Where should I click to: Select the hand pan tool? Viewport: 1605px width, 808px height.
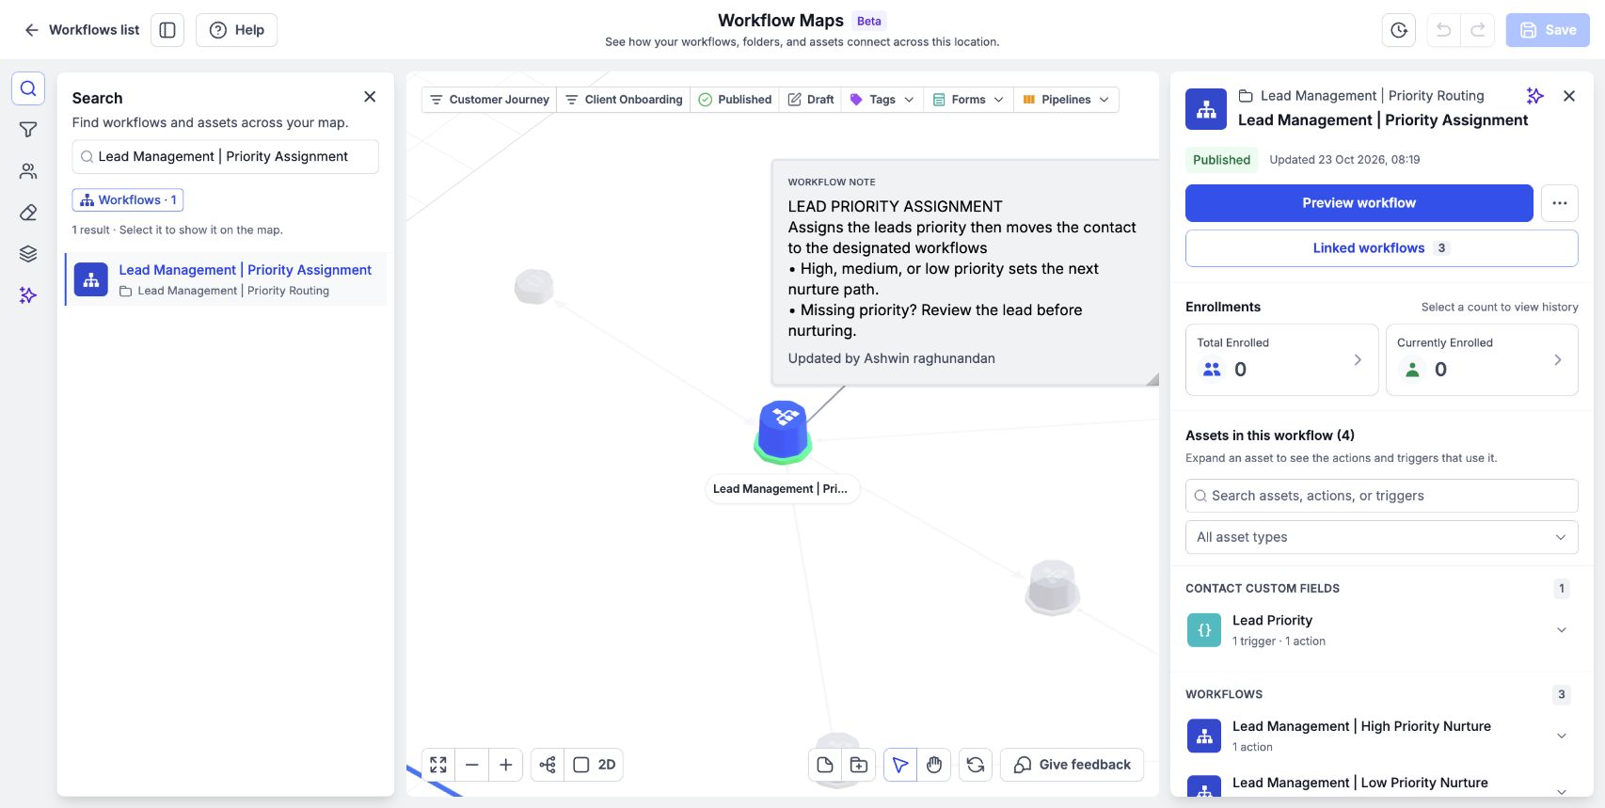934,765
